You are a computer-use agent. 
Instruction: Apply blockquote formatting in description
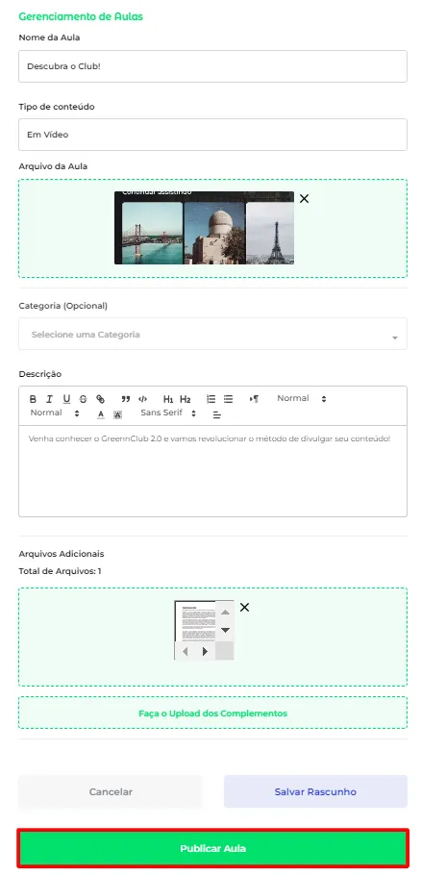click(126, 399)
